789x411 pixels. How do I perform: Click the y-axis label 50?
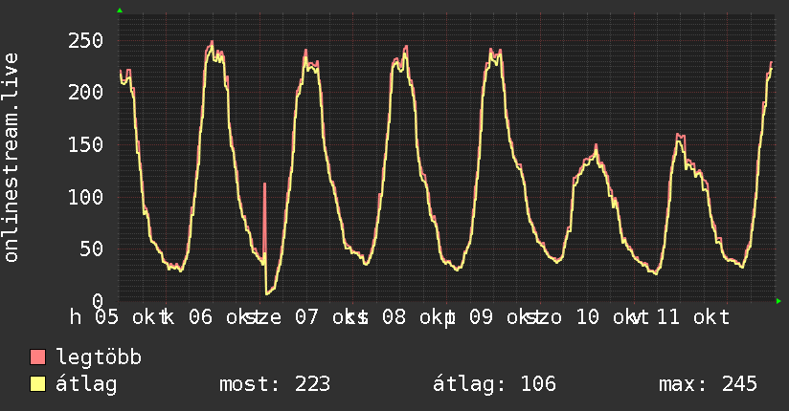pos(91,249)
